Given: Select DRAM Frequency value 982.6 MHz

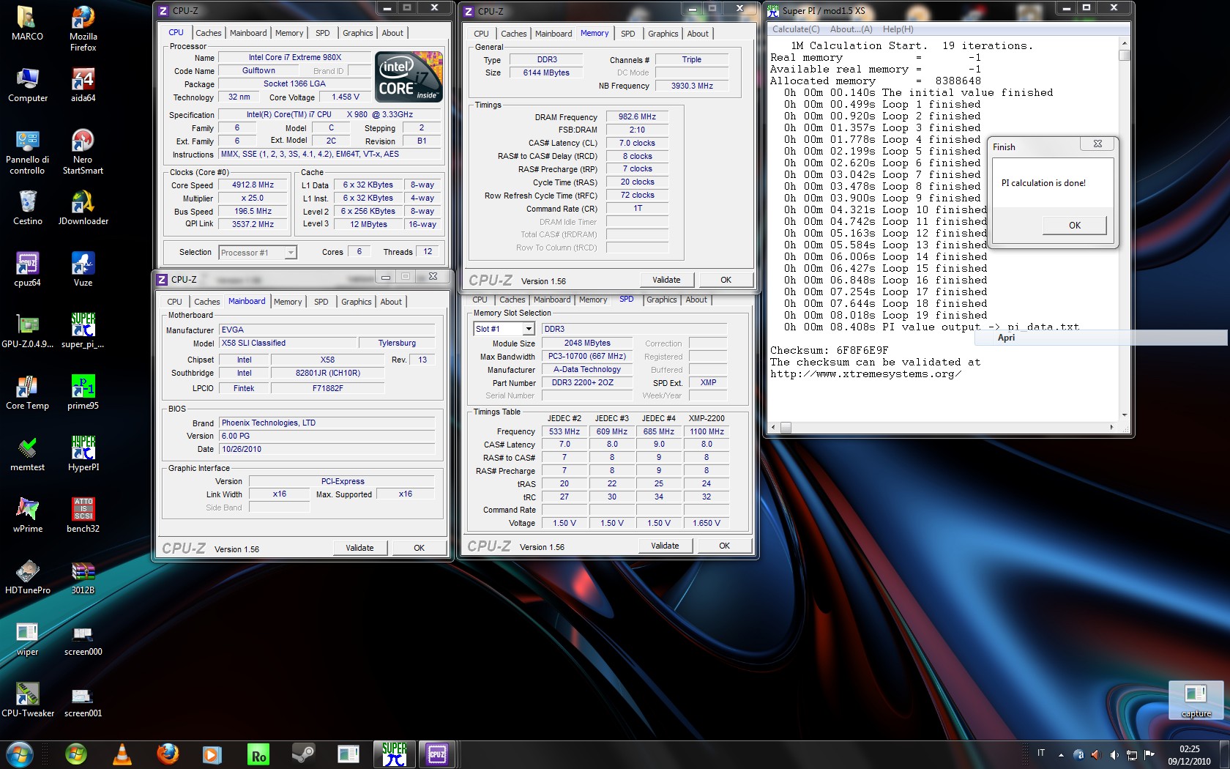Looking at the screenshot, I should 637,116.
